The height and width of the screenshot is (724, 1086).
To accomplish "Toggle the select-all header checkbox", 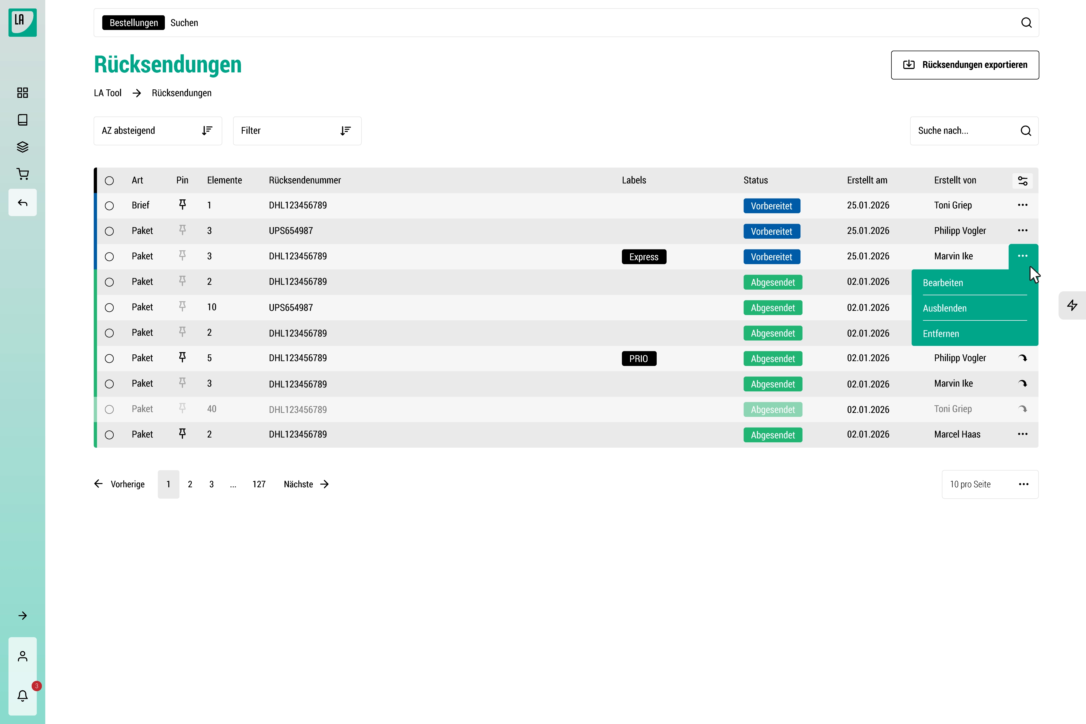I will [x=109, y=180].
